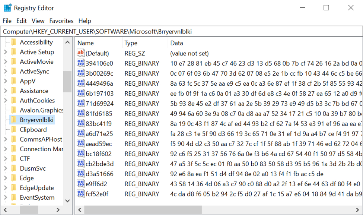Click the folder icon for Brryervnlblki key
This screenshot has height=215, width=363.
point(14,120)
